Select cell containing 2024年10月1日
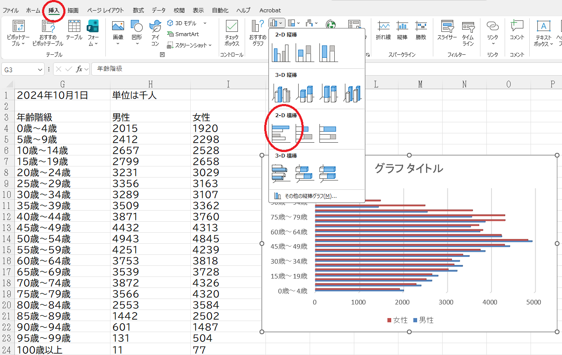The width and height of the screenshot is (562, 355). pos(62,95)
